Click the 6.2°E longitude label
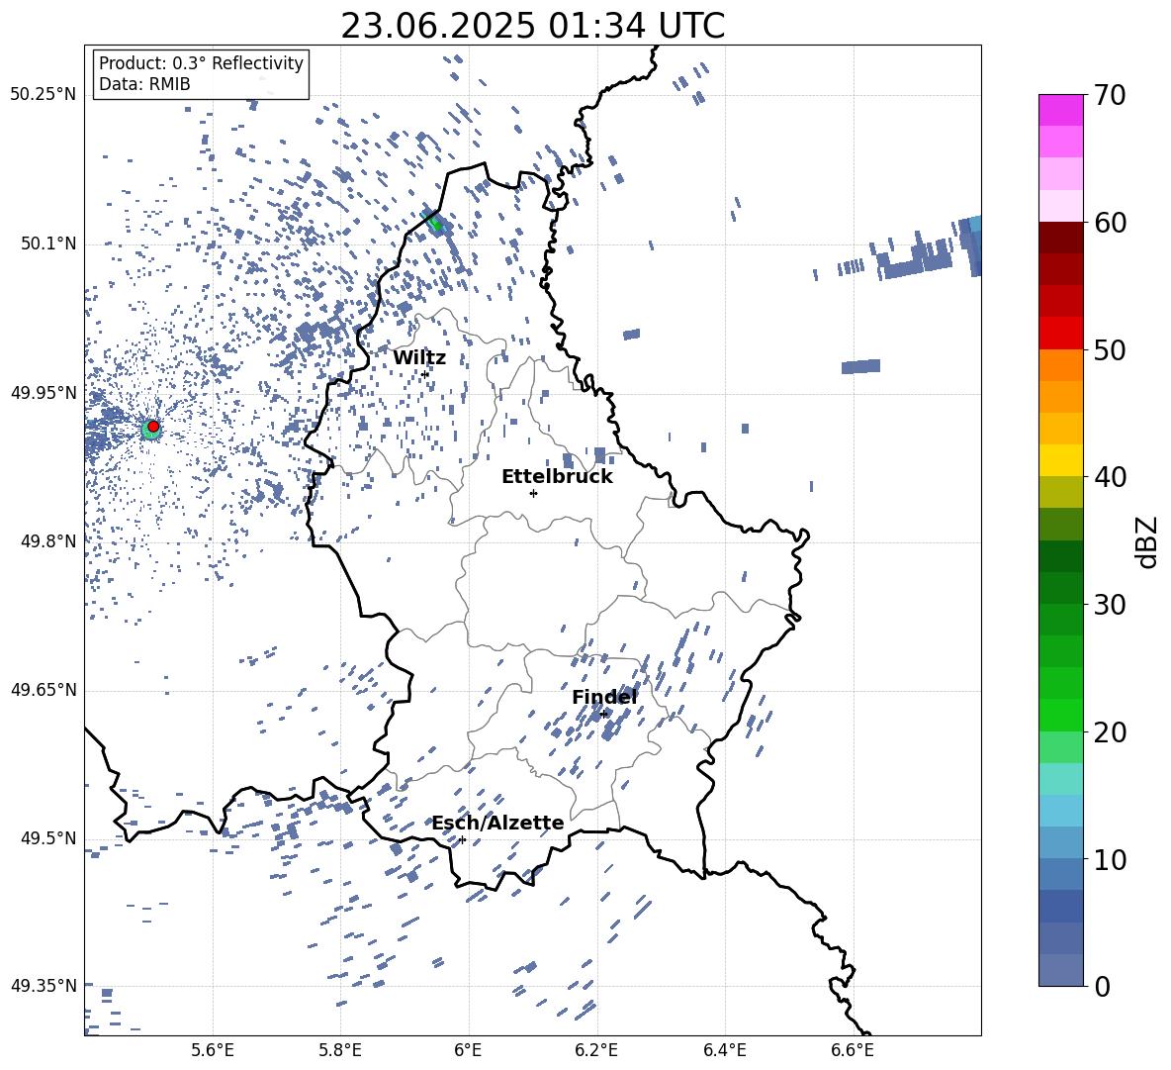1171x1070 pixels. point(596,1050)
